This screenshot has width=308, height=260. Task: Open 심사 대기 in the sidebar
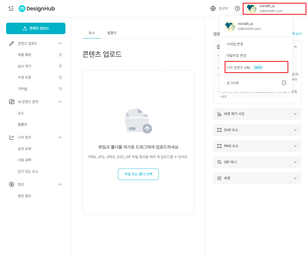24,66
